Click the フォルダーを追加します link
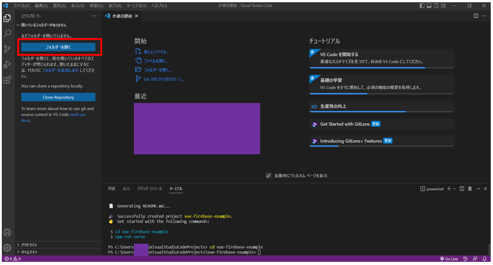The height and width of the screenshot is (265, 493). coord(60,70)
